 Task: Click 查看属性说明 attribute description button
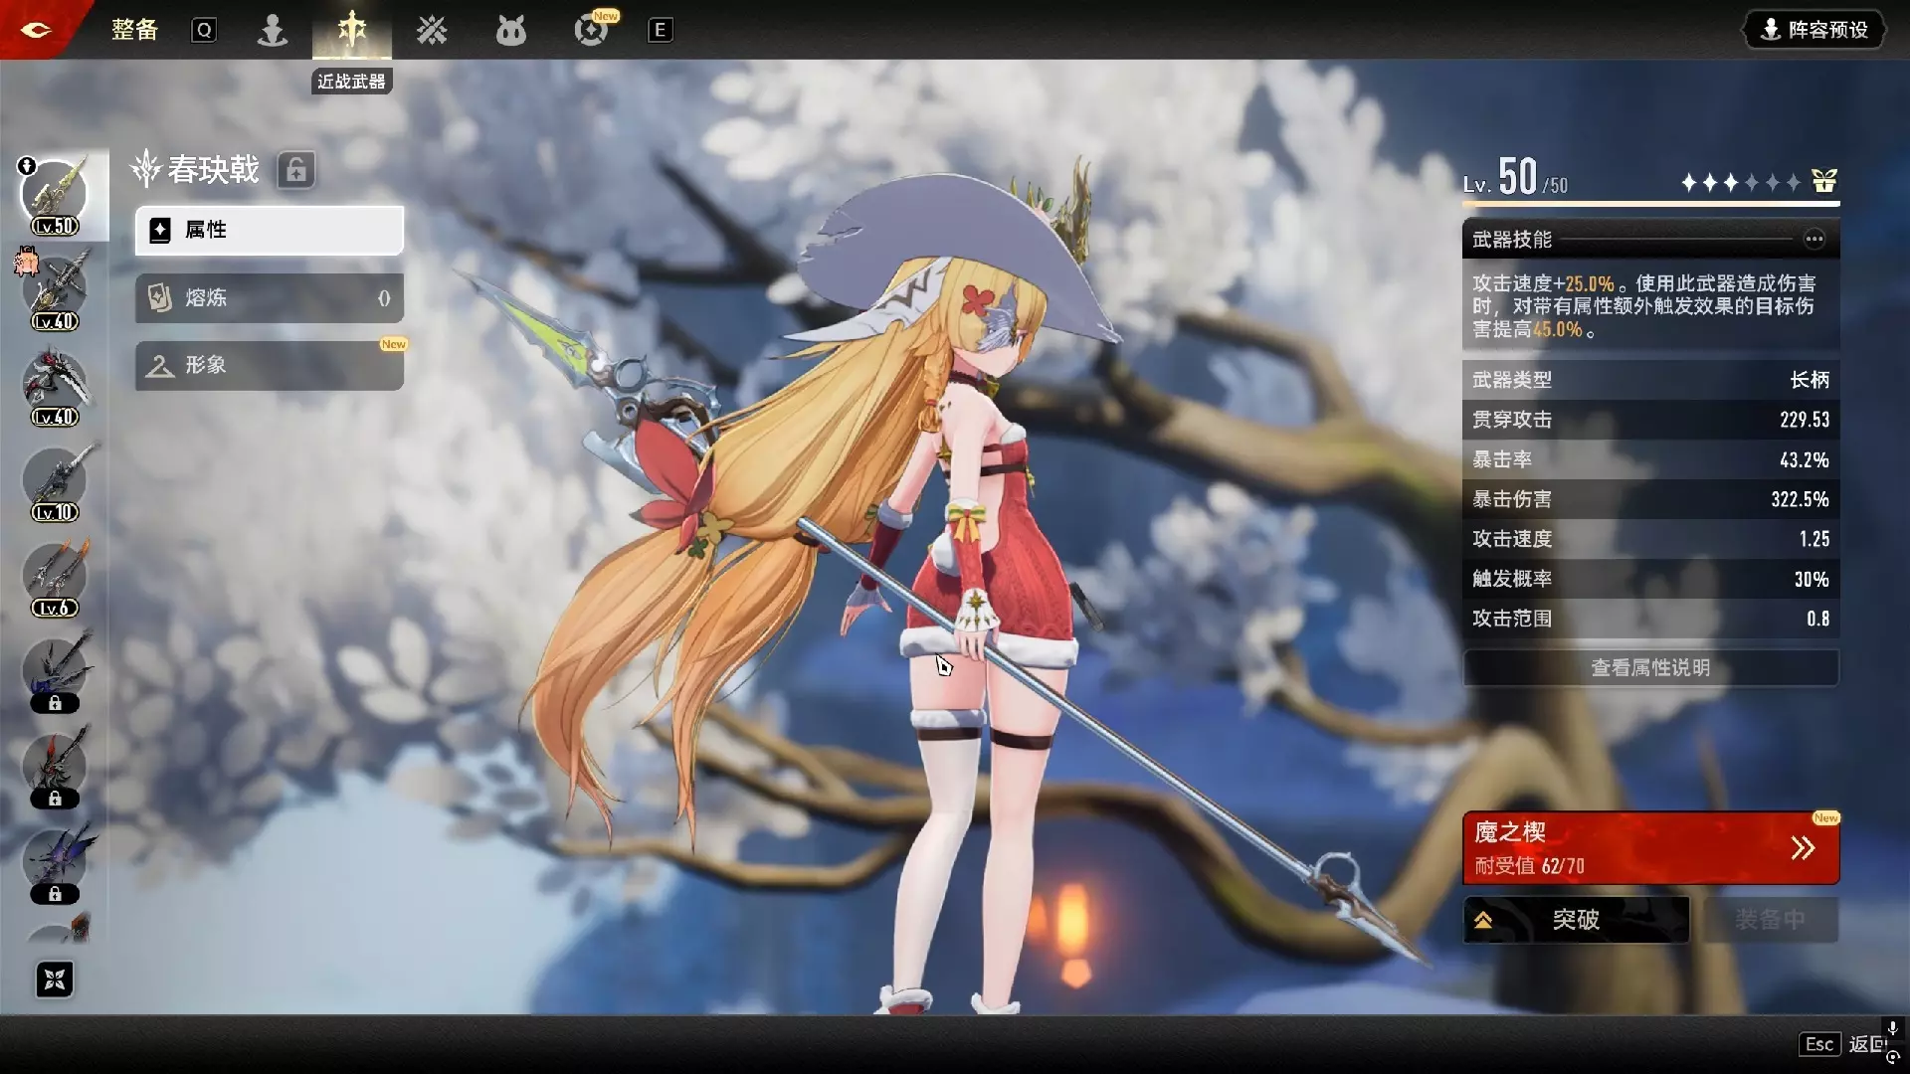click(1649, 667)
